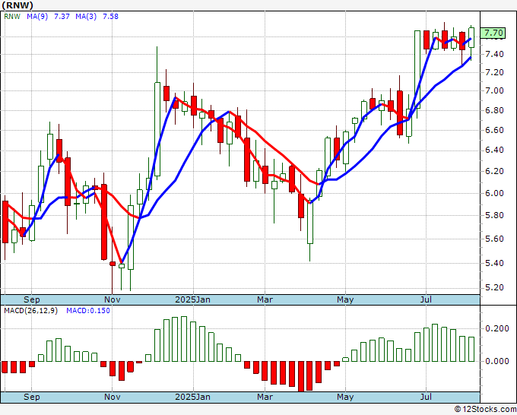Screen dimensions: 517x415
Task: Click the 6.80 price axis label
Action: [494, 110]
